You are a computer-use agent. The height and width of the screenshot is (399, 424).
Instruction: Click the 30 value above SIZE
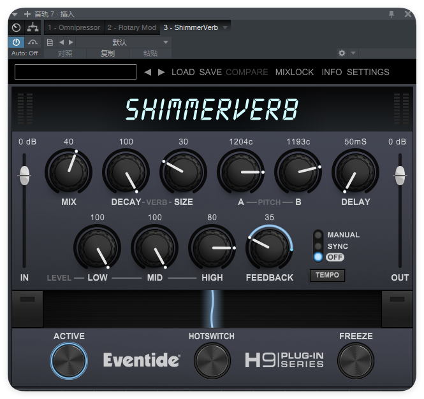click(x=184, y=142)
